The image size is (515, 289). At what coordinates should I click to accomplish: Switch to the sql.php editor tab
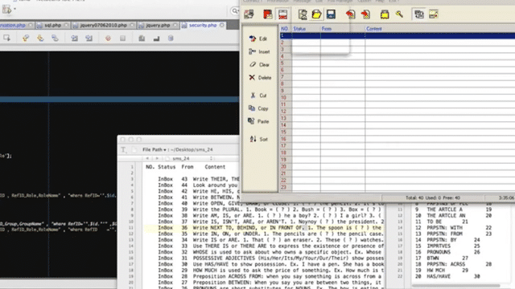52,25
